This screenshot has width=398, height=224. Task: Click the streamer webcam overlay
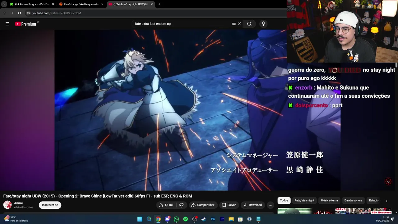[342, 31]
